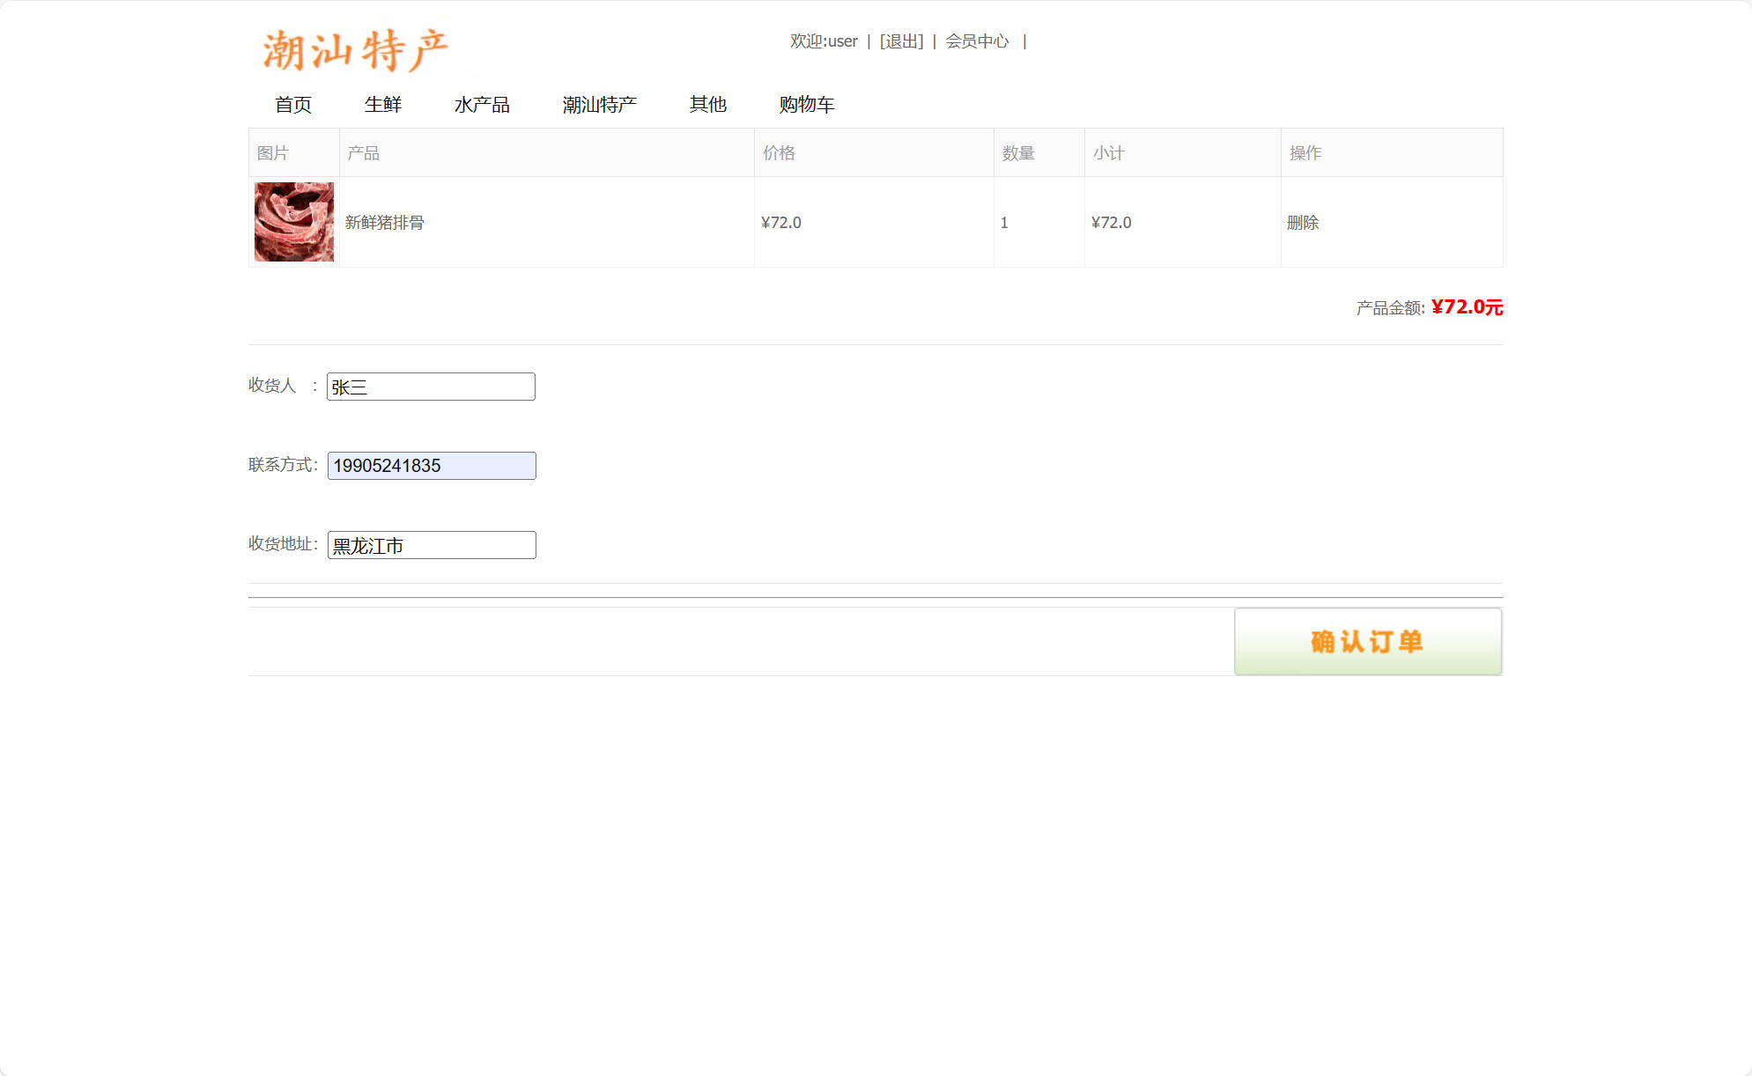Screen dimensions: 1752x1076
Task: Click the product name 新鲜猪排骨
Action: (x=382, y=222)
